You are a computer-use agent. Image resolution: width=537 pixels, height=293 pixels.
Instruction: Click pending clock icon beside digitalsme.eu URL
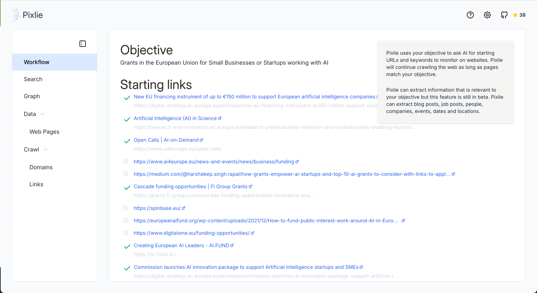[x=126, y=233]
